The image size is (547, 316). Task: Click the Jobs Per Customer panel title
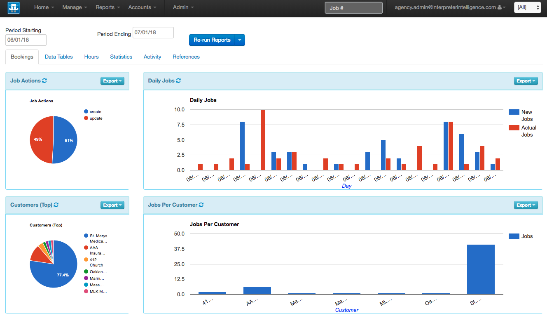click(173, 205)
